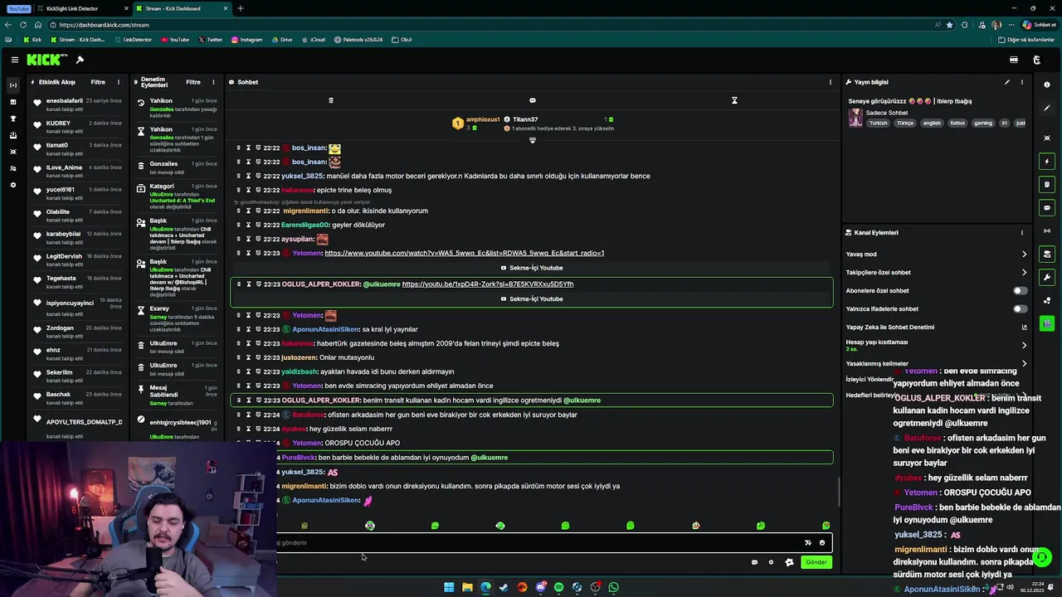Click amphioxus1 in the chat leaderboard
Viewport: 1062px width, 597px height.
[x=483, y=119]
